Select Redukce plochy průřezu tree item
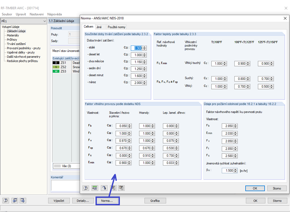The height and width of the screenshot is (217, 290). [x=23, y=61]
